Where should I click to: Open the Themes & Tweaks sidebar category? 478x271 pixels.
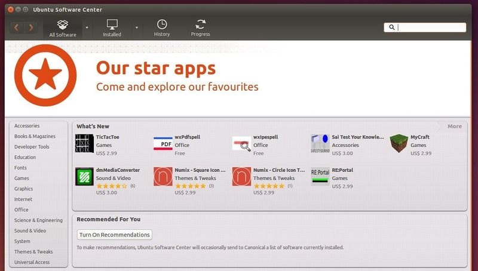[x=33, y=252]
